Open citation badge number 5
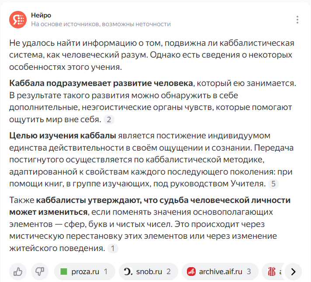The image size is (311, 282). coord(273,184)
